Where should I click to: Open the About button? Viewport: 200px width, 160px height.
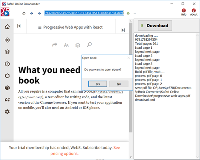click(194, 12)
